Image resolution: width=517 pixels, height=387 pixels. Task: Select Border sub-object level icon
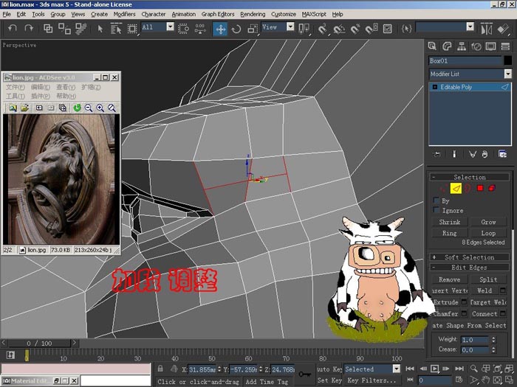468,188
